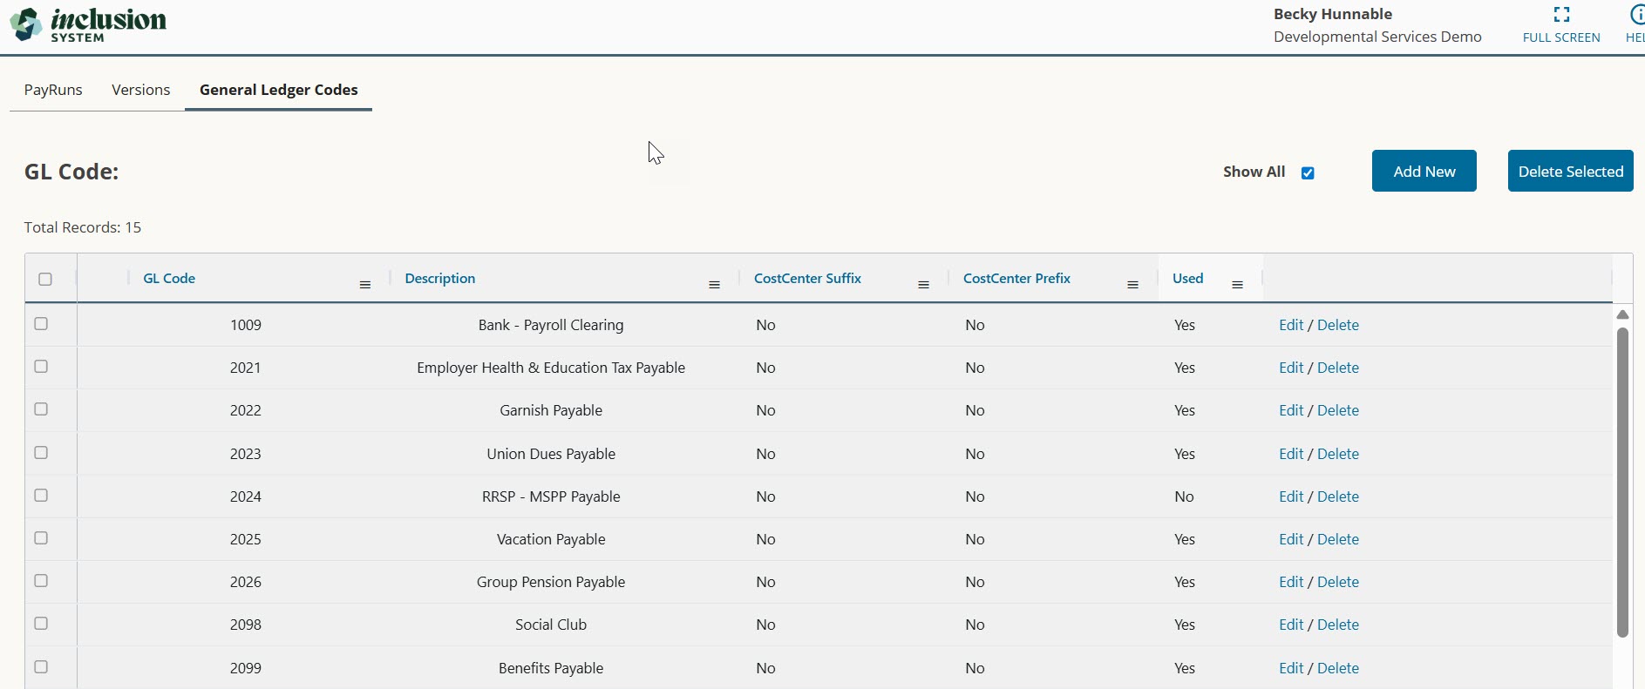Edit the Union Dues Payable entry
Image resolution: width=1645 pixels, height=689 pixels.
1291,454
